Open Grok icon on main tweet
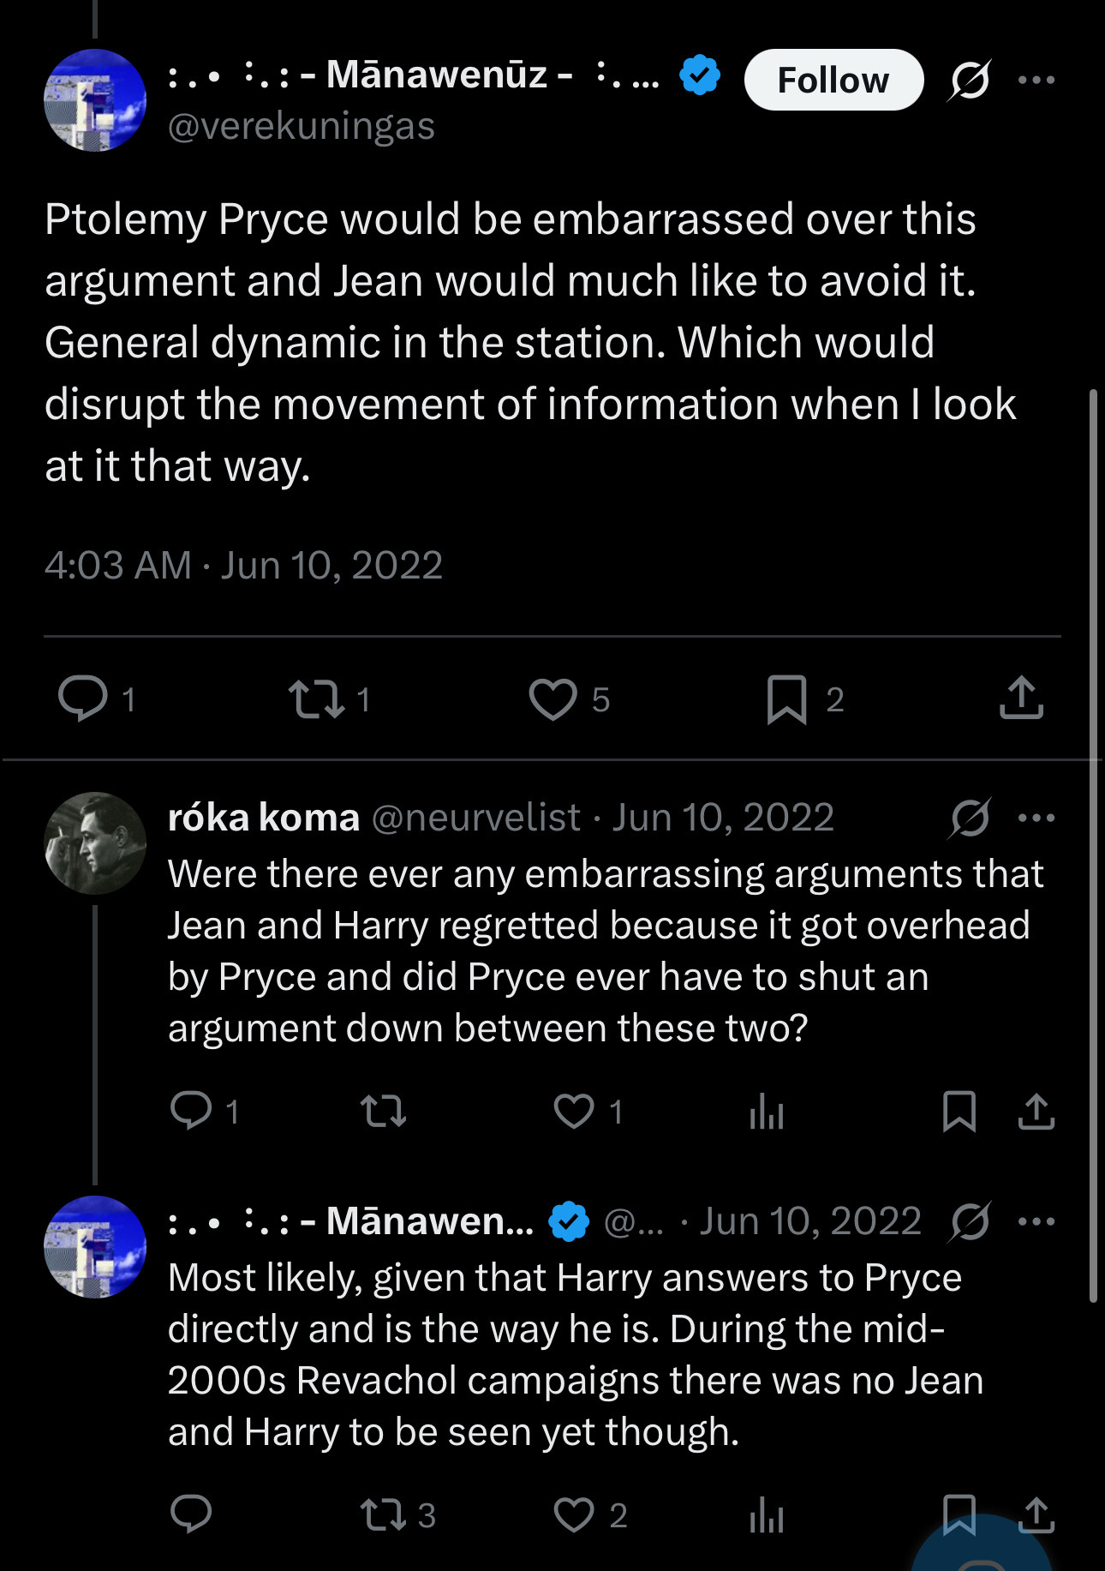Image resolution: width=1105 pixels, height=1571 pixels. tap(970, 80)
